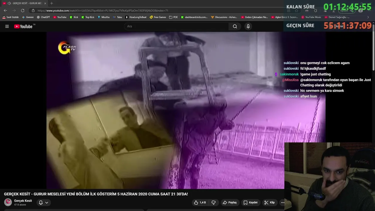Close the GERÇEK KESİT browser tab
The width and height of the screenshot is (375, 211).
click(x=45, y=3)
